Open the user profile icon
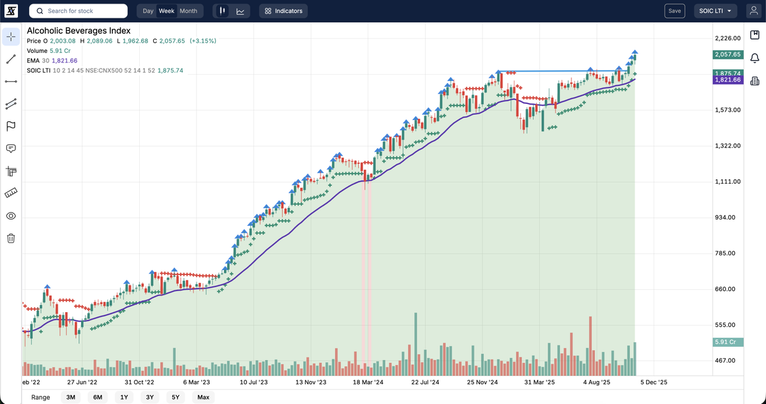 (x=753, y=11)
